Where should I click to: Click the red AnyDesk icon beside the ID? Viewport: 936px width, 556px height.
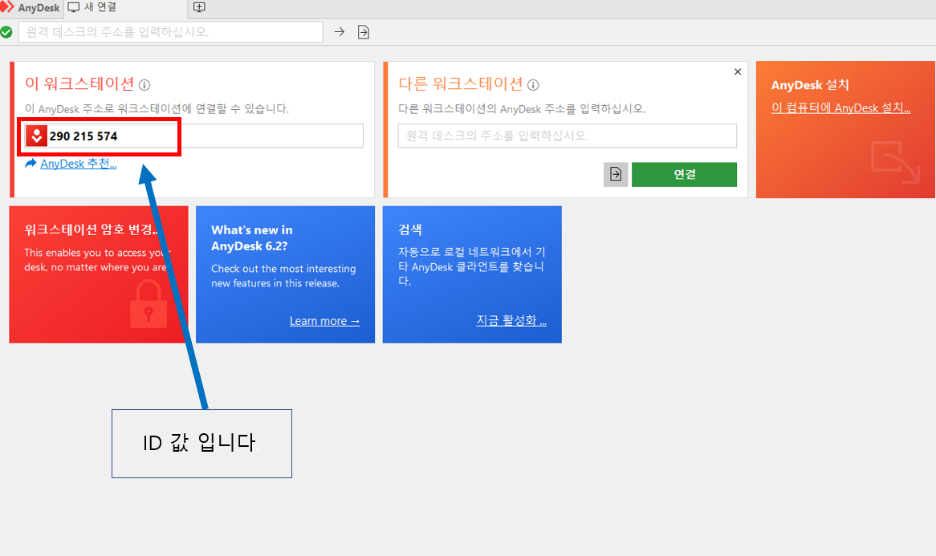tap(36, 136)
